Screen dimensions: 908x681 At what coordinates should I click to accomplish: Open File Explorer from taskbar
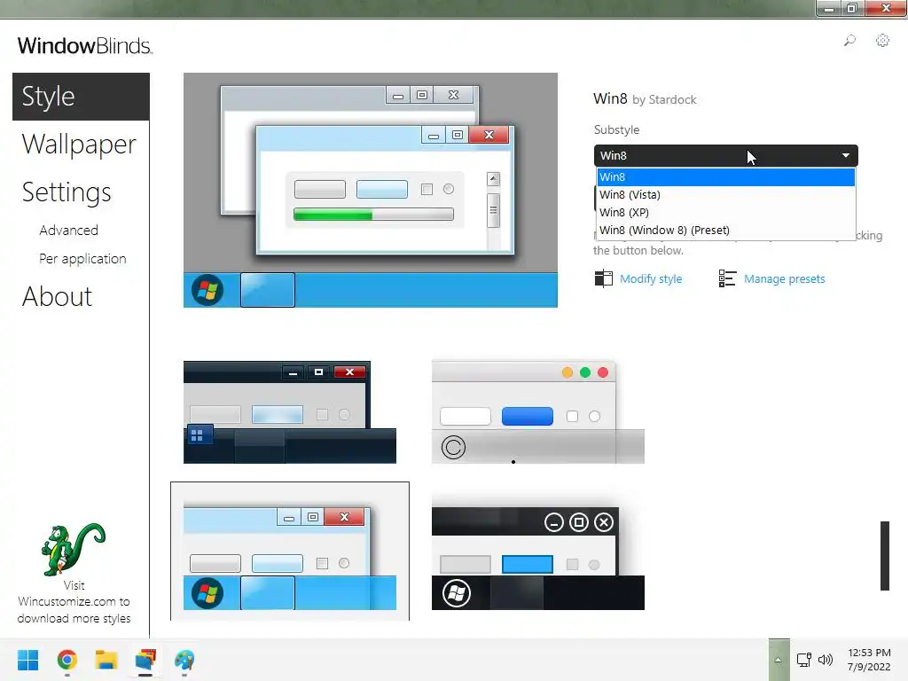point(106,660)
